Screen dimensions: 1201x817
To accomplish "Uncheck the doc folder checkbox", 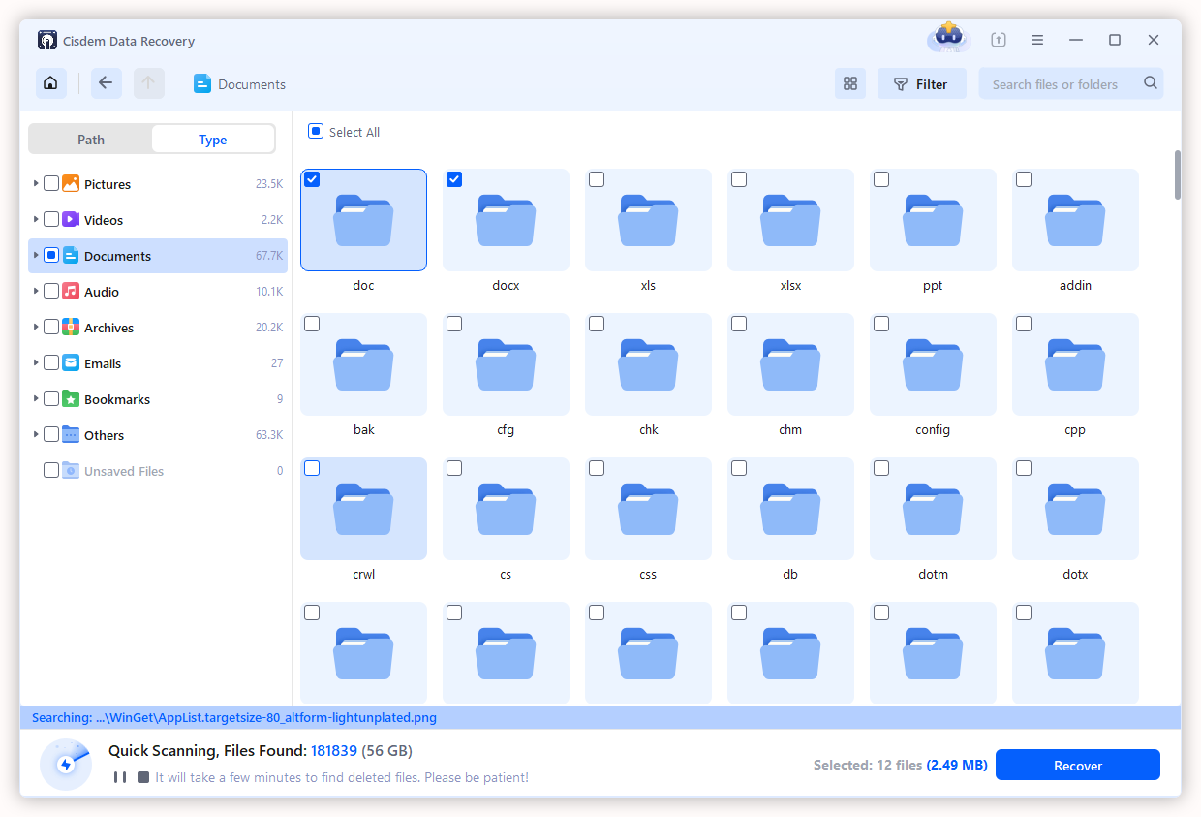I will coord(312,179).
